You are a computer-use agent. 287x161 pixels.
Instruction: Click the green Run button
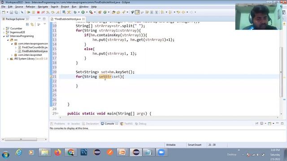83,12
